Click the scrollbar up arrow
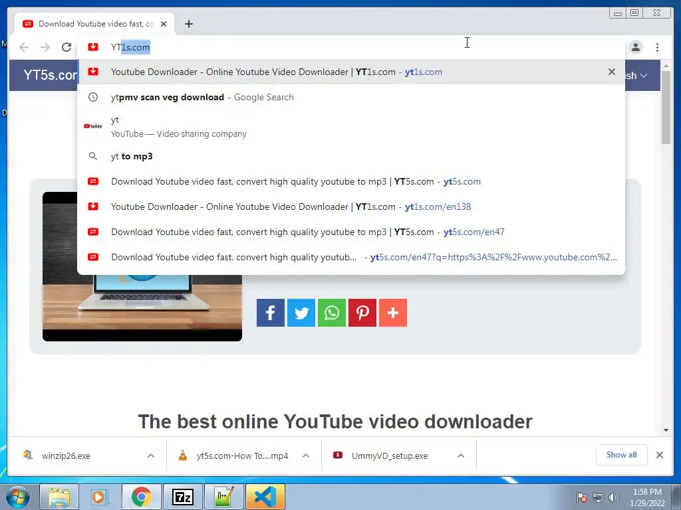The height and width of the screenshot is (510, 681). pos(666,66)
